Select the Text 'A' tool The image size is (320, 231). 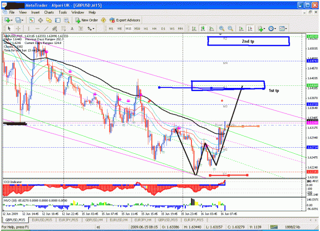click(x=72, y=29)
